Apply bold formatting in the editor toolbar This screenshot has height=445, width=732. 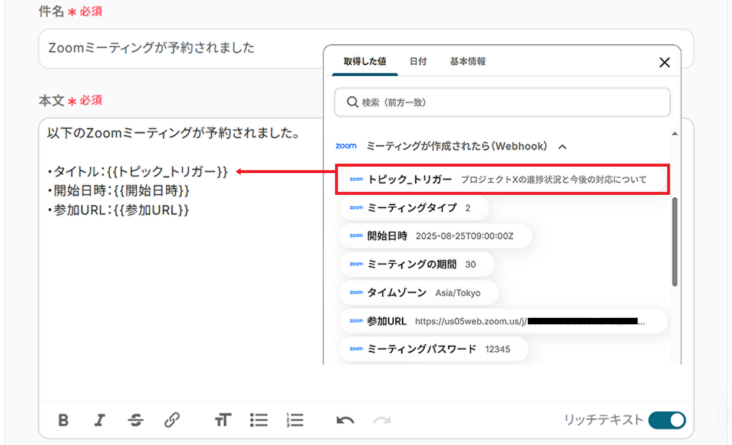coord(64,420)
